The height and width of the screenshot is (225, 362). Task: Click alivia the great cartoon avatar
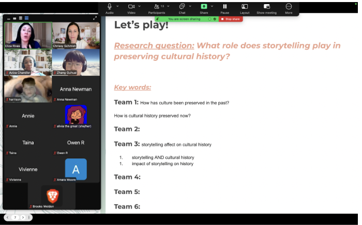[76, 115]
